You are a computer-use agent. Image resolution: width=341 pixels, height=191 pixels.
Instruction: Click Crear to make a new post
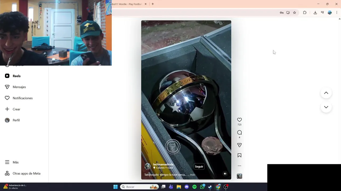[16, 109]
